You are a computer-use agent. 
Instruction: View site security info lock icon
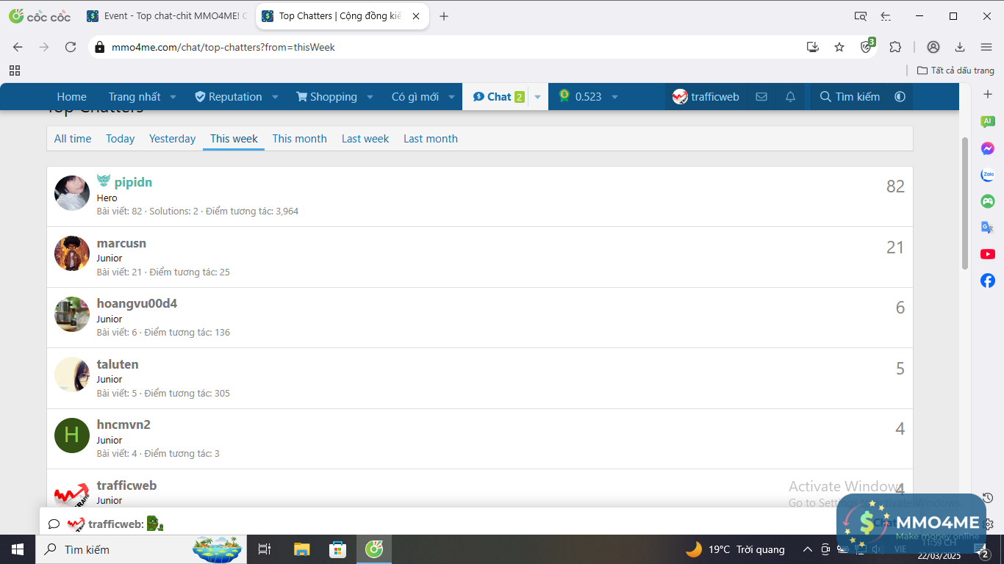point(100,47)
